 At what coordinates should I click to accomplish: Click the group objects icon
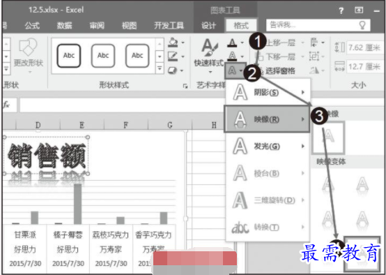(x=314, y=57)
